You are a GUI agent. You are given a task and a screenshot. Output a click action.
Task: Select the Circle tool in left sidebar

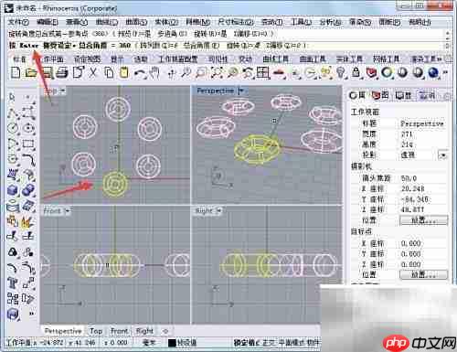click(x=13, y=128)
